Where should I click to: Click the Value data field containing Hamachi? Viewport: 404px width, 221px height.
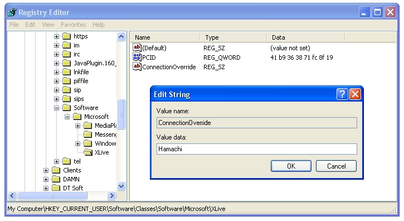[257, 149]
